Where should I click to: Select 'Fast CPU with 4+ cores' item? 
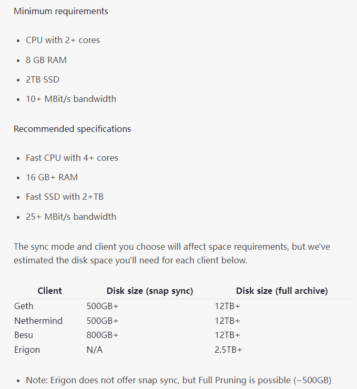click(72, 158)
